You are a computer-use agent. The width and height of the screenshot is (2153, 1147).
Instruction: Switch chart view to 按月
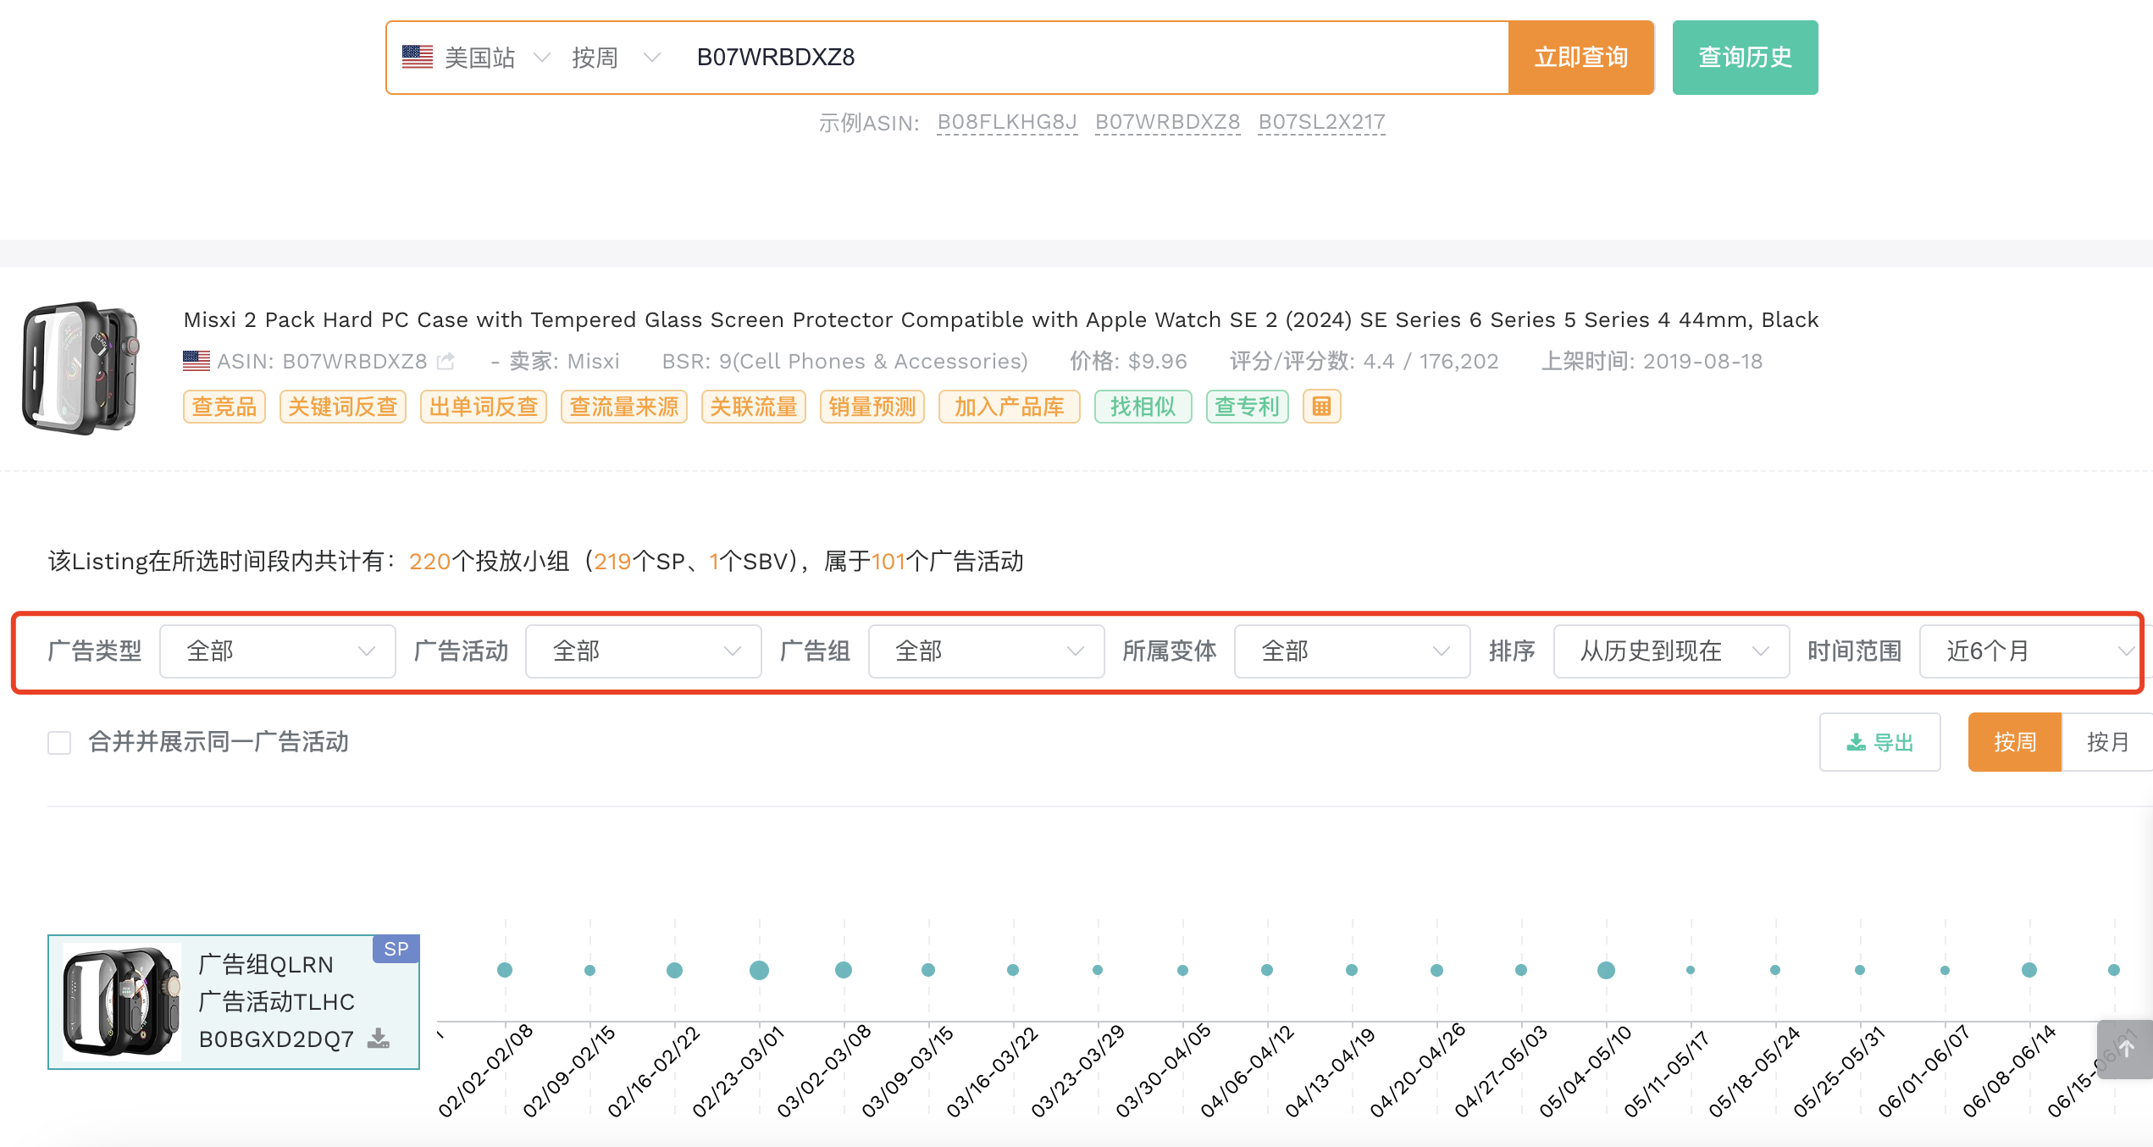(x=2107, y=742)
